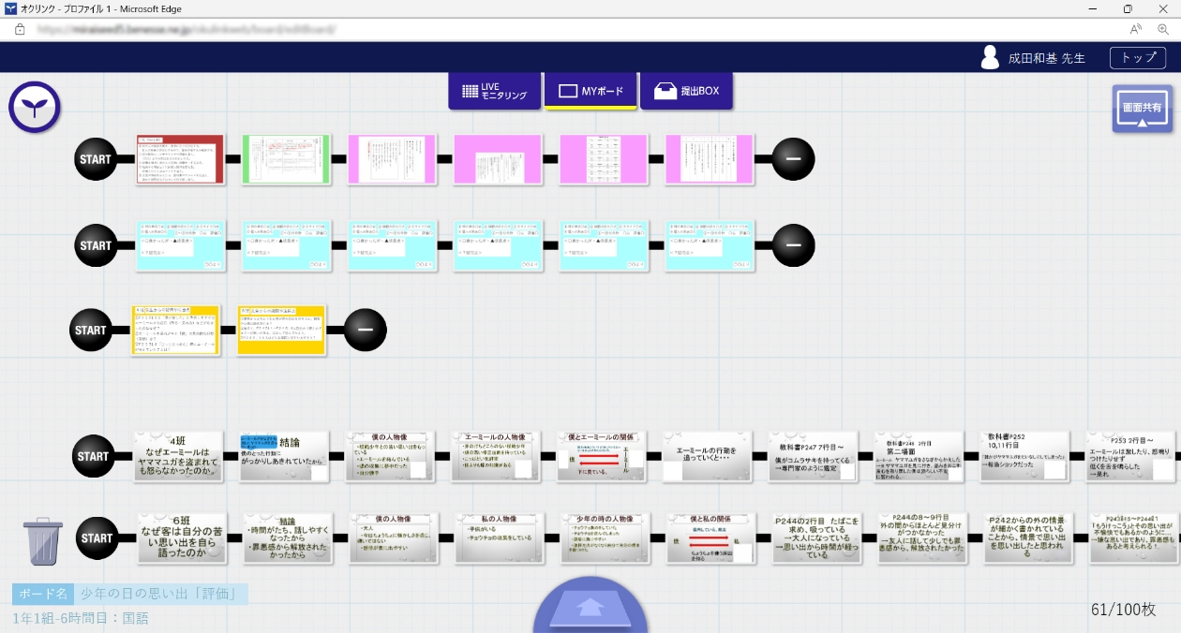The height and width of the screenshot is (633, 1181).
Task: Click minus button ending pink cards row
Action: [x=793, y=159]
